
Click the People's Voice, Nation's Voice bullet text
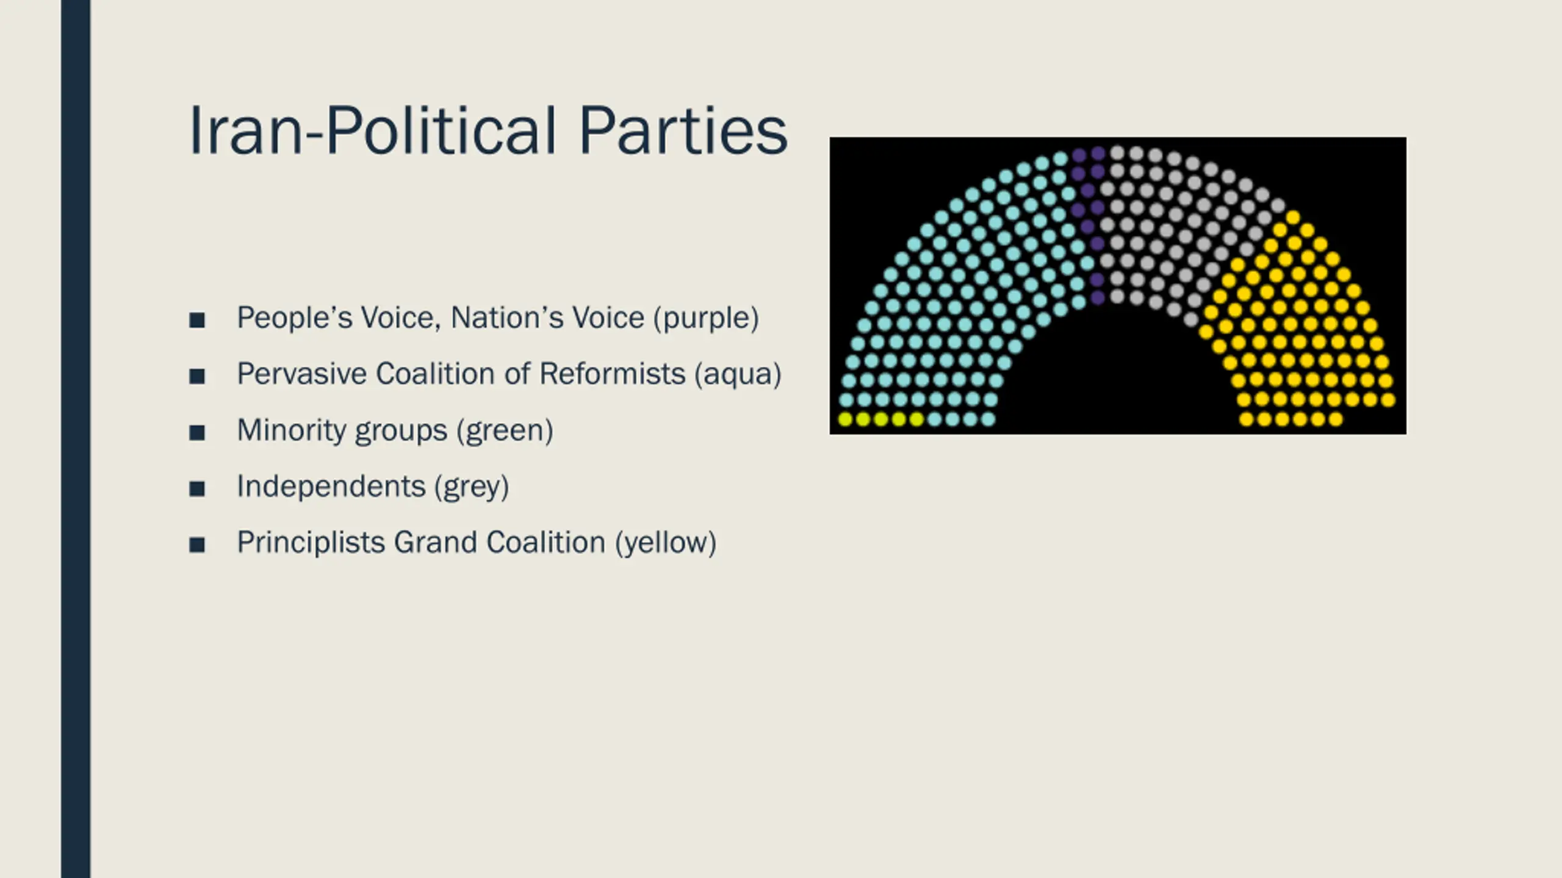coord(497,318)
